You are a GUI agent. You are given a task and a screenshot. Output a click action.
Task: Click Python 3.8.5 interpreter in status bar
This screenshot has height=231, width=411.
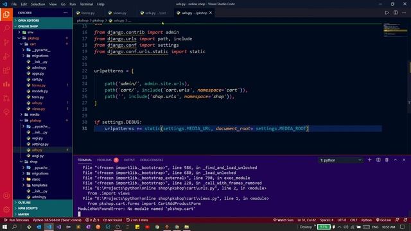[57, 220]
